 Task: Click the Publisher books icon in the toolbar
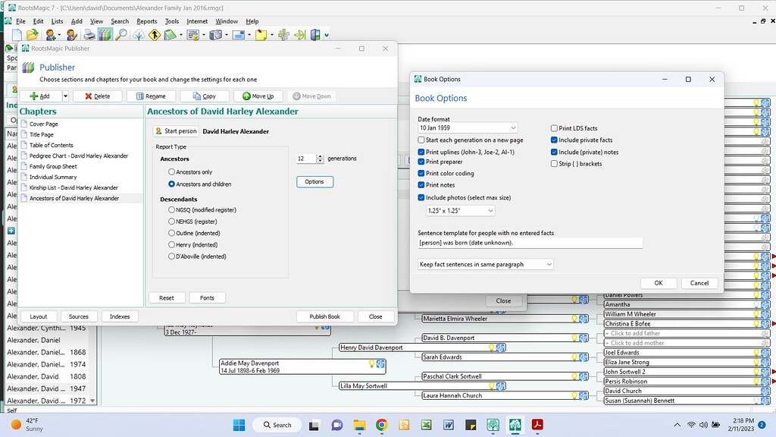[105, 35]
